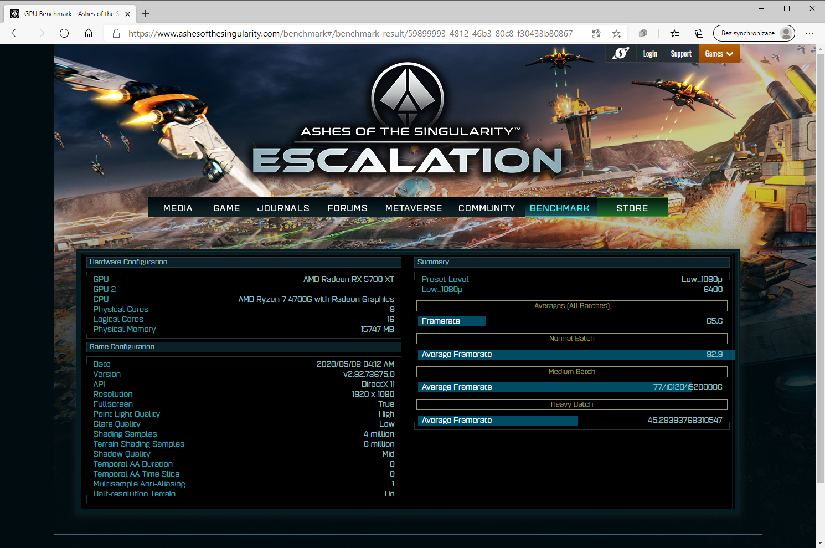This screenshot has height=548, width=825.
Task: Click the 6400 score value
Action: pyautogui.click(x=713, y=289)
